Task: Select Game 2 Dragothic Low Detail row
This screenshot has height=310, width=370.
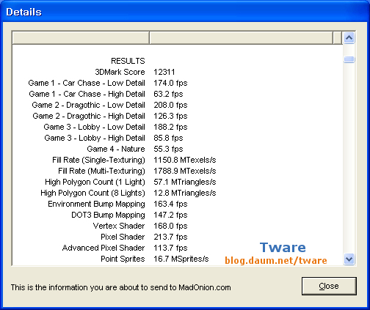Action: (x=88, y=105)
